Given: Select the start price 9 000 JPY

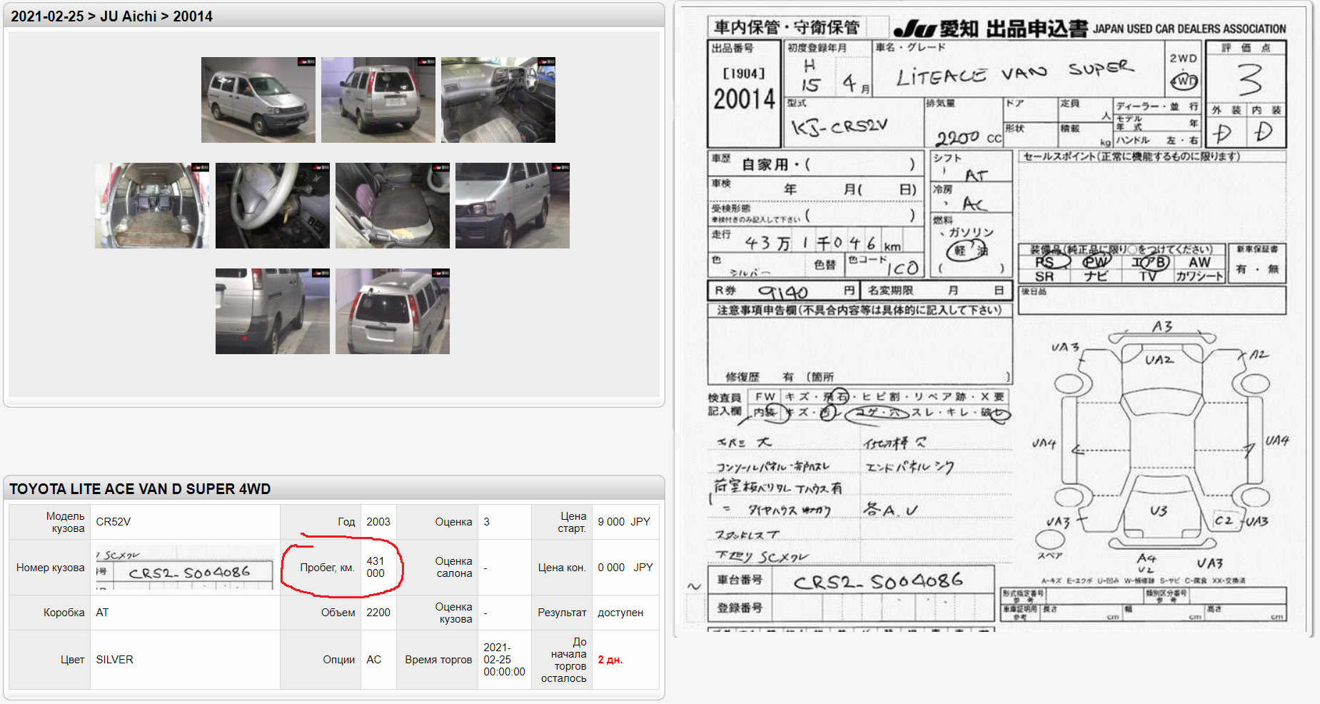Looking at the screenshot, I should 624,522.
